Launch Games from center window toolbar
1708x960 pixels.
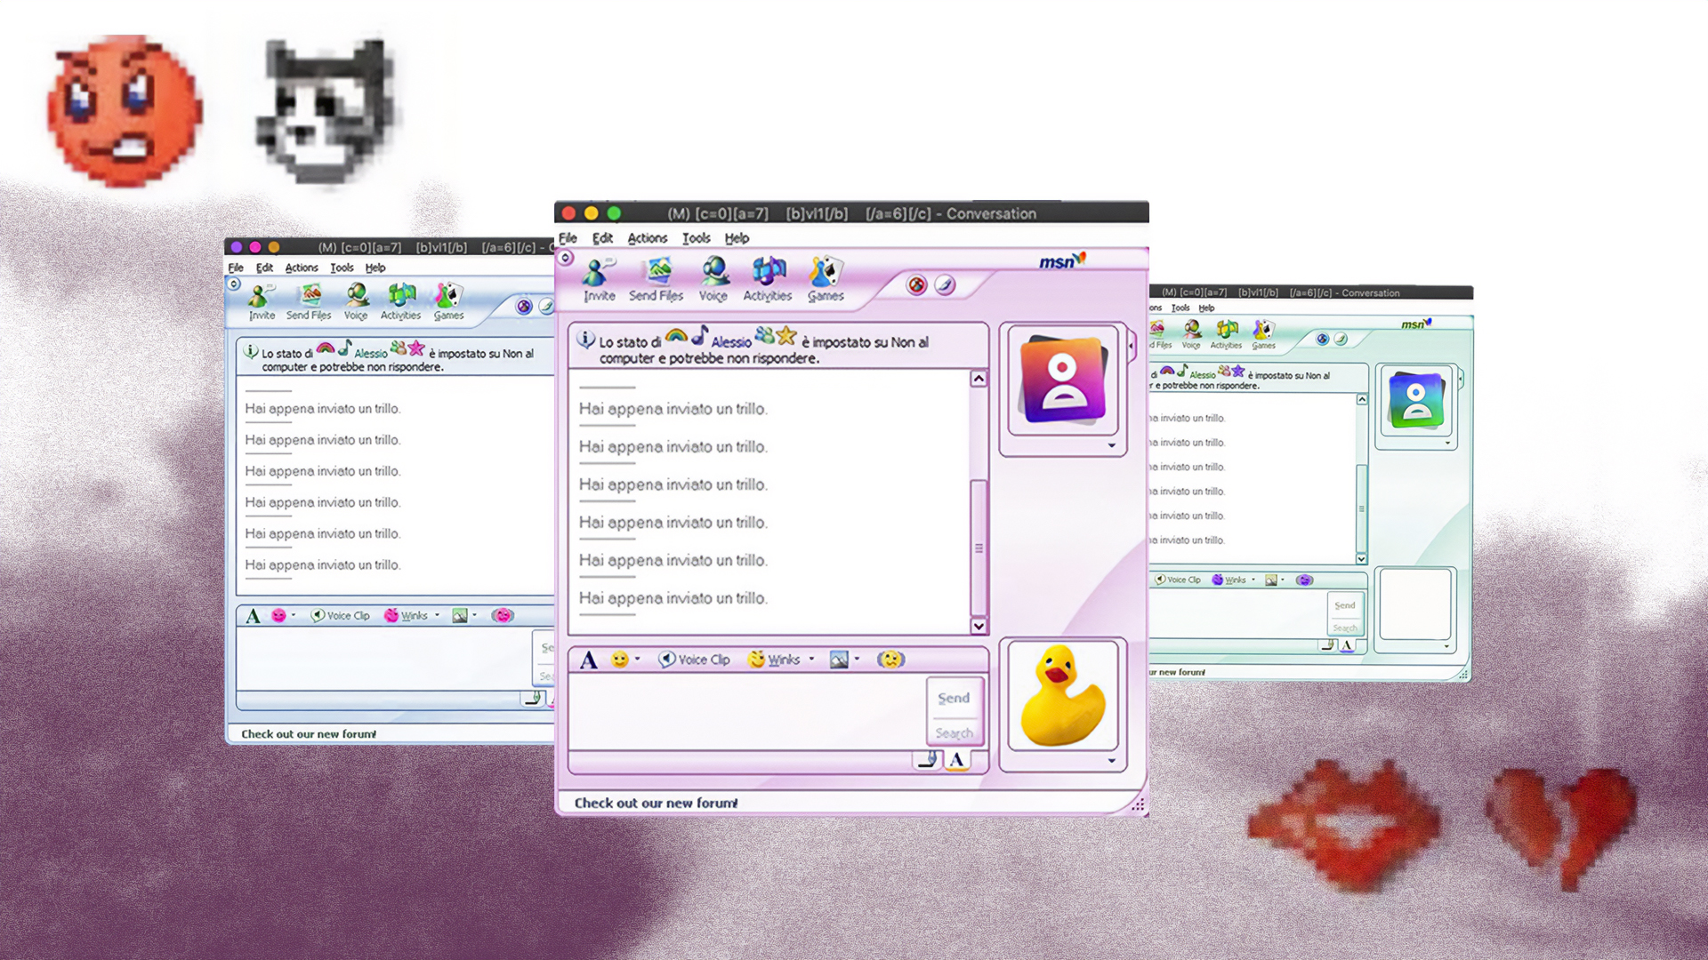tap(826, 278)
